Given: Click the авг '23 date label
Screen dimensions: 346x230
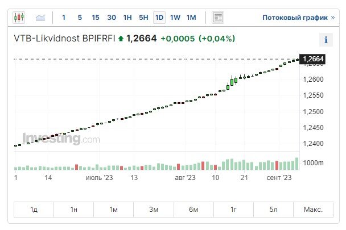Looking at the screenshot, I should click(185, 178).
